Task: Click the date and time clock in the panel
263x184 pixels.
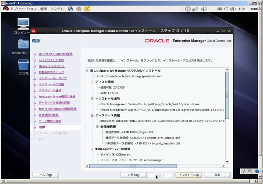Action: (231, 9)
